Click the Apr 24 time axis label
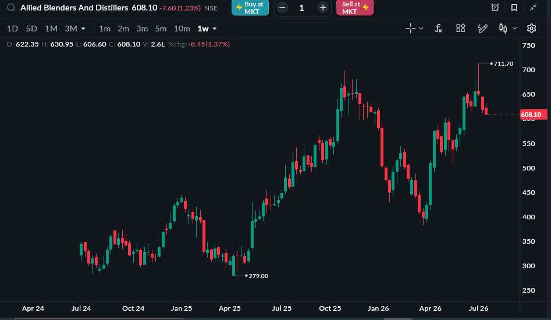 (x=33, y=308)
